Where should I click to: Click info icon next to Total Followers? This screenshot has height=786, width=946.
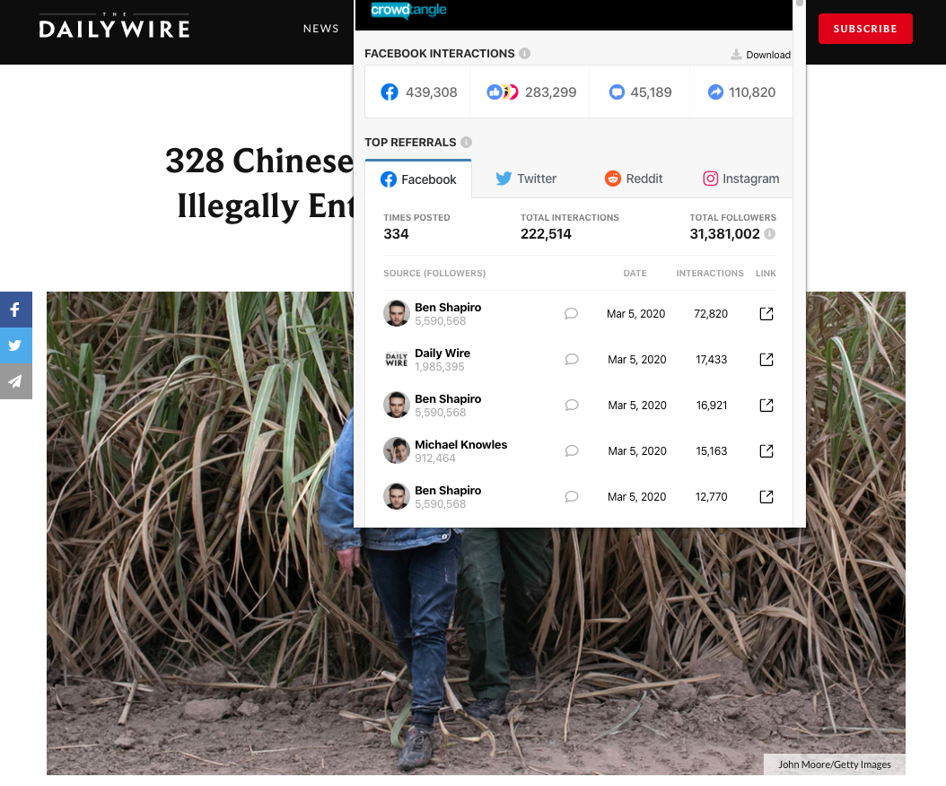coord(770,233)
